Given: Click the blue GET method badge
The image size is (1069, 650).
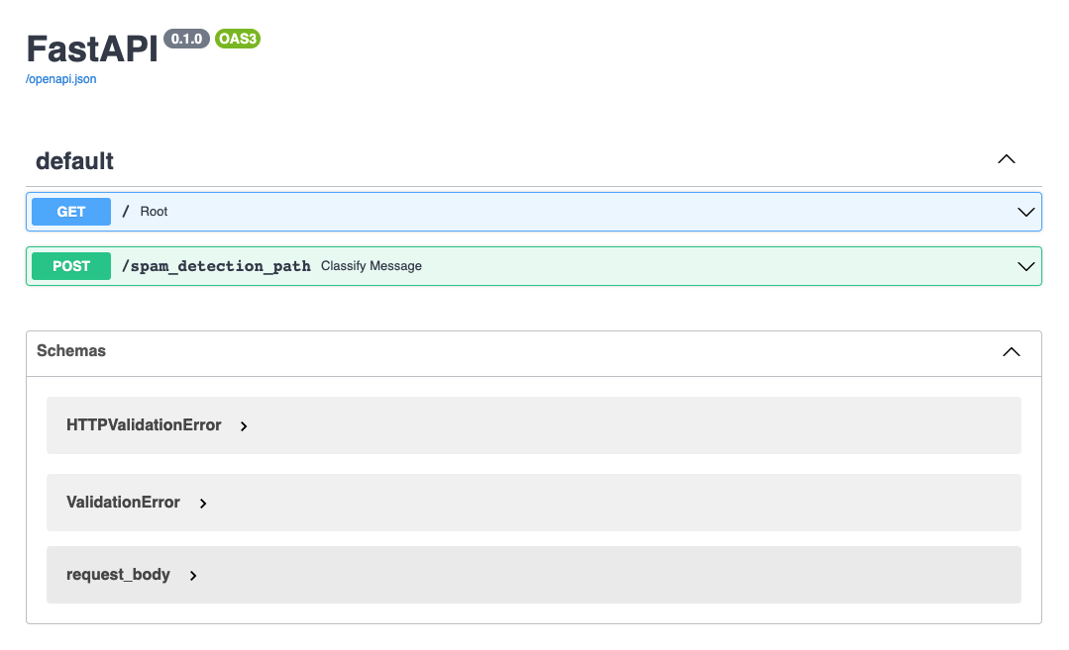Looking at the screenshot, I should point(71,212).
